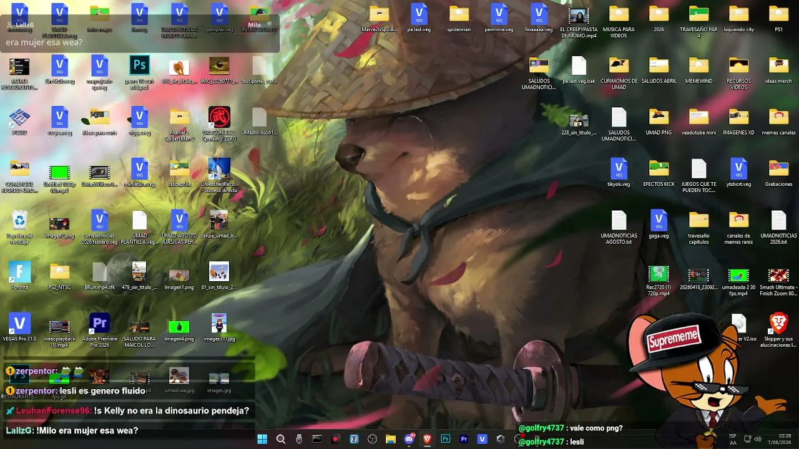Select the Papelera de reciclaje icon
Screen dimensions: 799x449
coord(19,227)
